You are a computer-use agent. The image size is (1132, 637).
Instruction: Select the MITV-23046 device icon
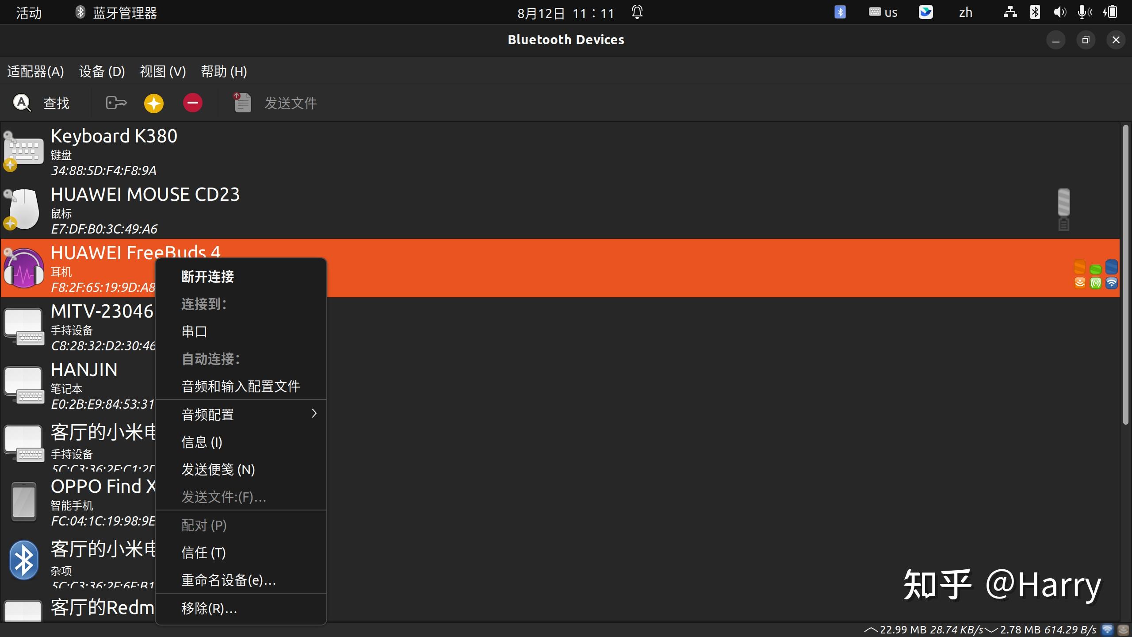click(x=24, y=326)
